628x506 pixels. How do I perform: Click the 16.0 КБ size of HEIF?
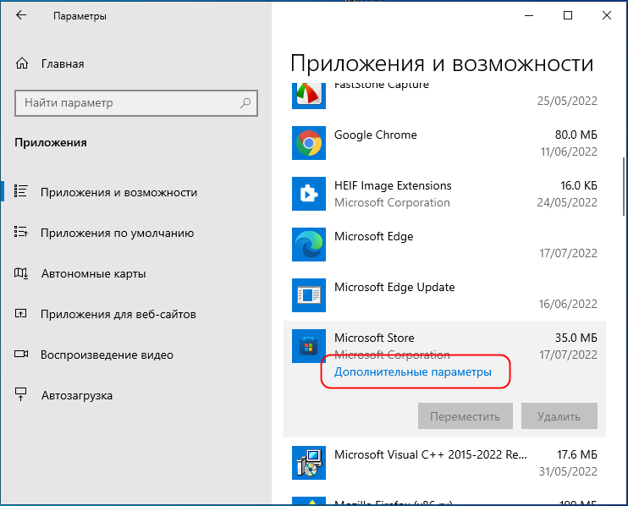(579, 186)
